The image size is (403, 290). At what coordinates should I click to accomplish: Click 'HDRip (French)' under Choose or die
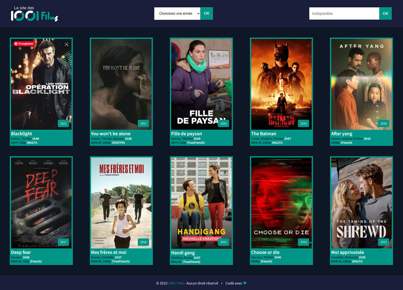point(262,261)
